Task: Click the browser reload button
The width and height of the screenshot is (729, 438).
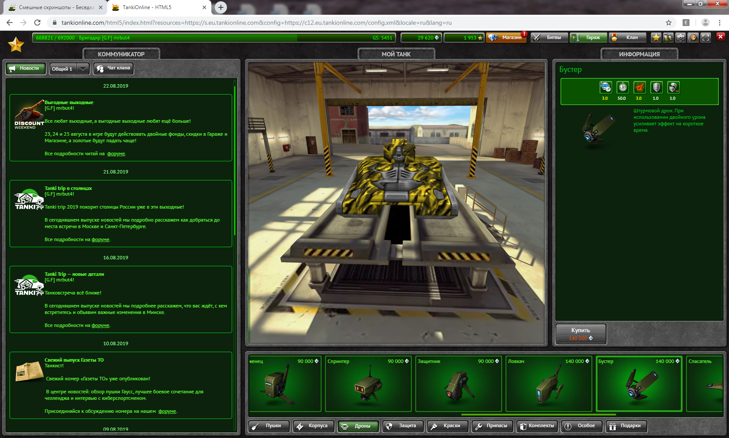Action: tap(37, 23)
